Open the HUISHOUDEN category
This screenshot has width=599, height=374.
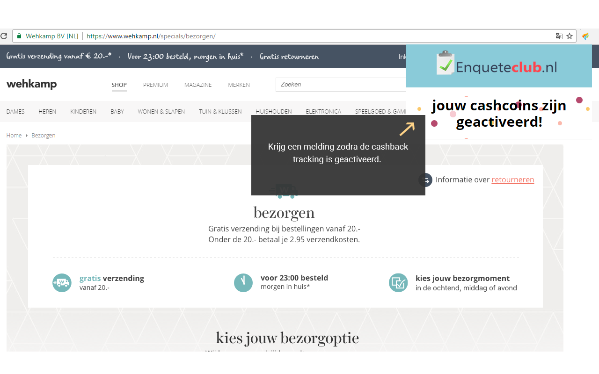[274, 112]
